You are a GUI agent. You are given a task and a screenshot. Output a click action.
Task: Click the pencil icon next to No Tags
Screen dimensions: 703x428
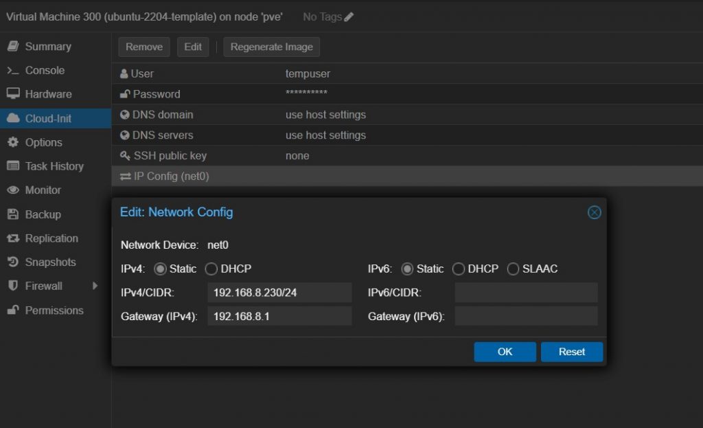pyautogui.click(x=349, y=16)
